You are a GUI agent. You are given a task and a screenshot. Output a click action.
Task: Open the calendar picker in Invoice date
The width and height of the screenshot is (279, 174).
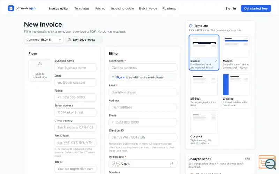pyautogui.click(x=172, y=164)
